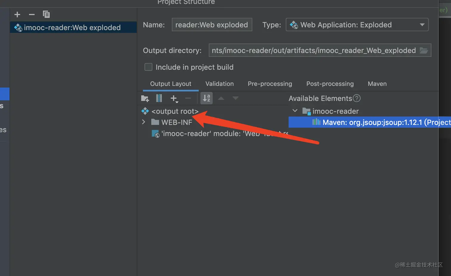Enable Include in project build checkbox

(x=148, y=67)
